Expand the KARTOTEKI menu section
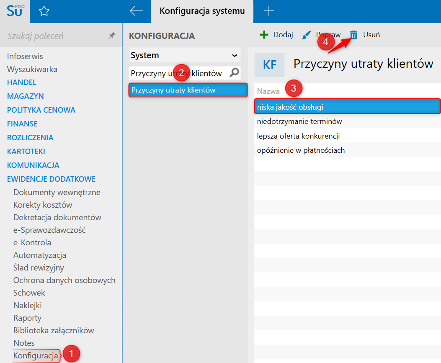The image size is (441, 363). coord(26,151)
